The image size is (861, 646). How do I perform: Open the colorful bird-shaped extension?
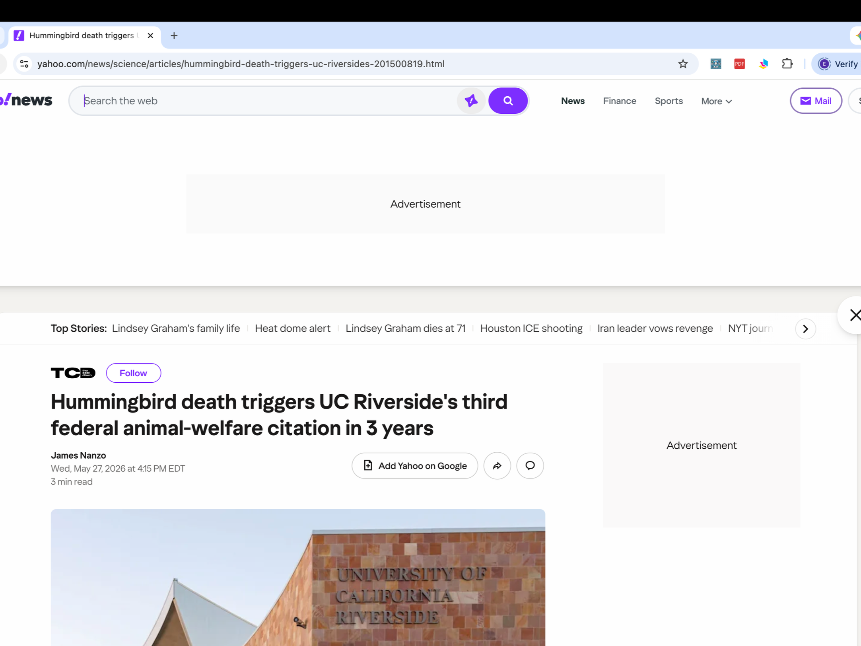[763, 64]
